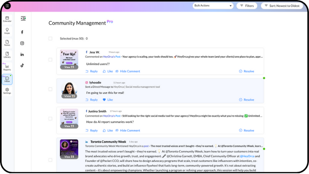View Toronto Community Week post thumbnail
The width and height of the screenshot is (309, 174).
point(69,149)
